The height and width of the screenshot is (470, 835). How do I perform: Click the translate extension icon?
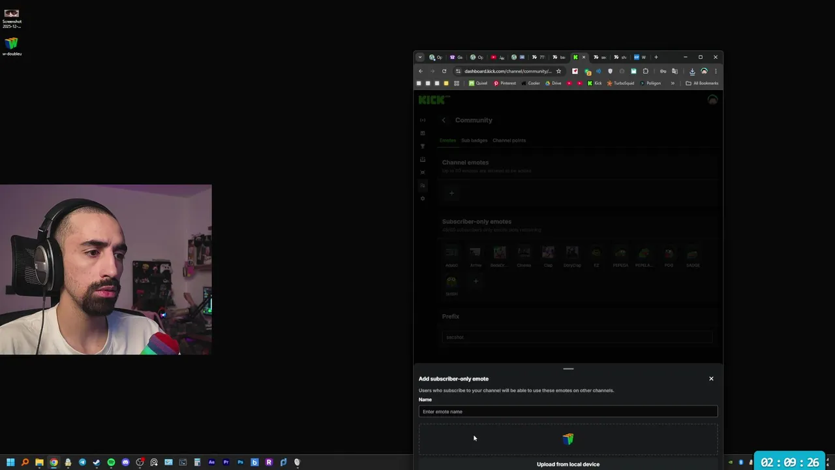coord(675,71)
